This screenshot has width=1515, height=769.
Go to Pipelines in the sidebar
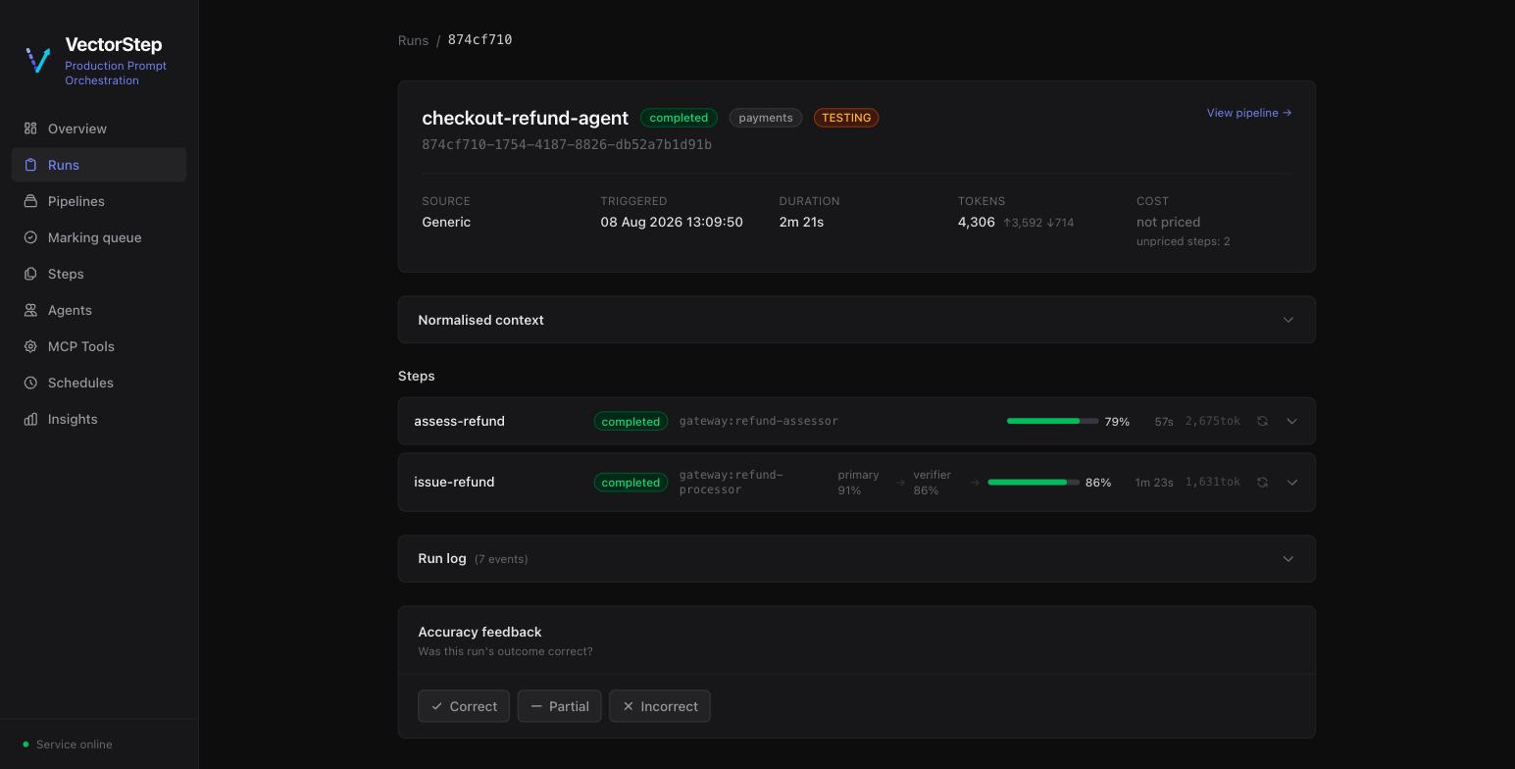coord(99,201)
